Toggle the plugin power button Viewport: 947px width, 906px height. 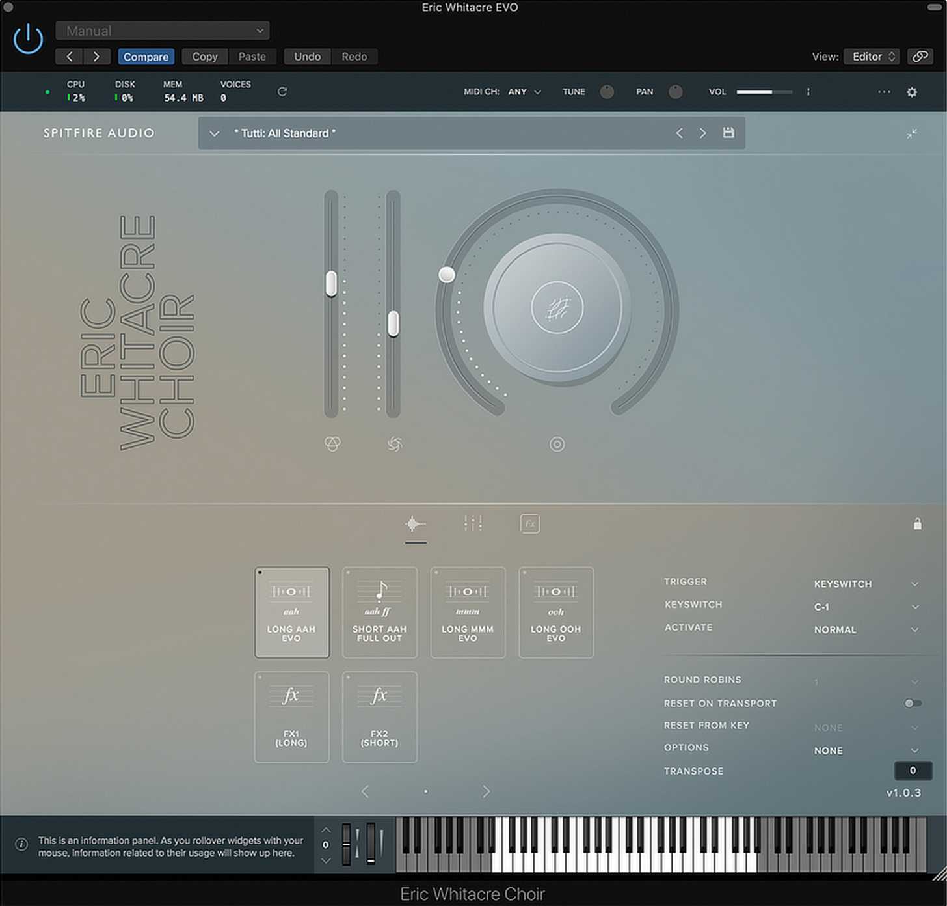28,38
